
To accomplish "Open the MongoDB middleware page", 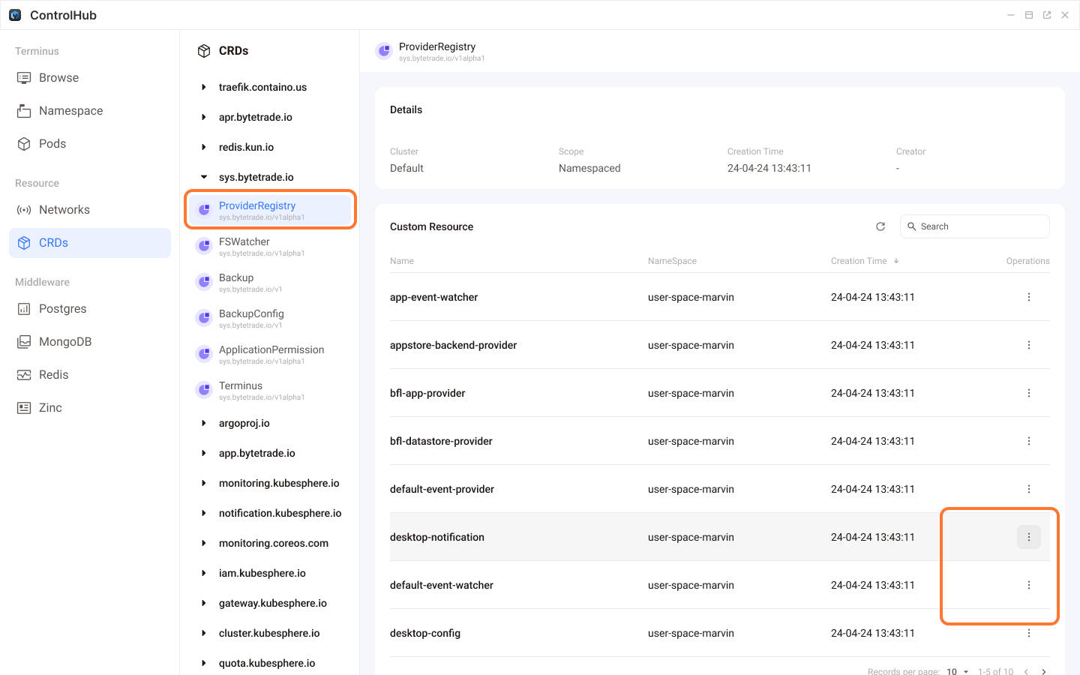I will [x=64, y=342].
